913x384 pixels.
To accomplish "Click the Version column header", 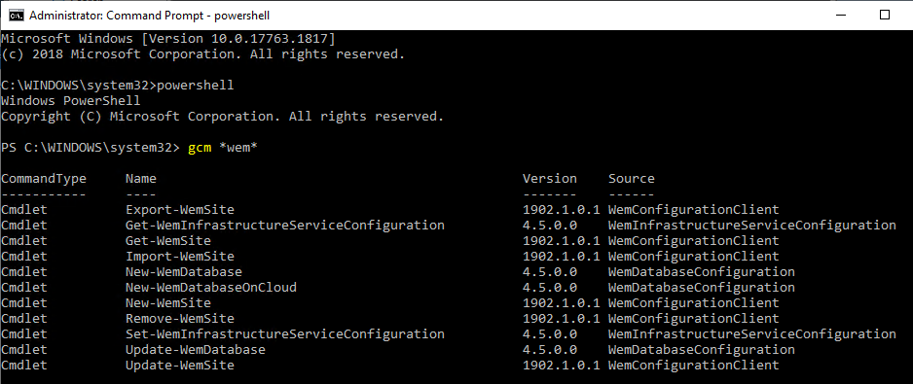I will point(550,179).
